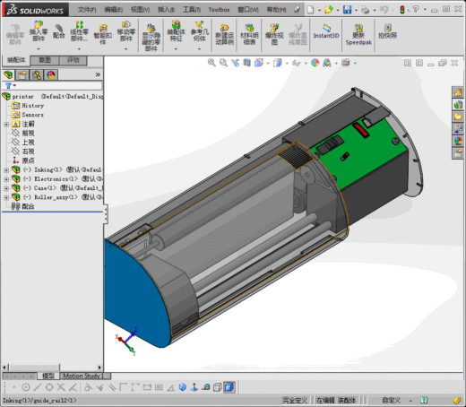This screenshot has height=407, width=466.
Task: Click the save file icon
Action: point(347,10)
